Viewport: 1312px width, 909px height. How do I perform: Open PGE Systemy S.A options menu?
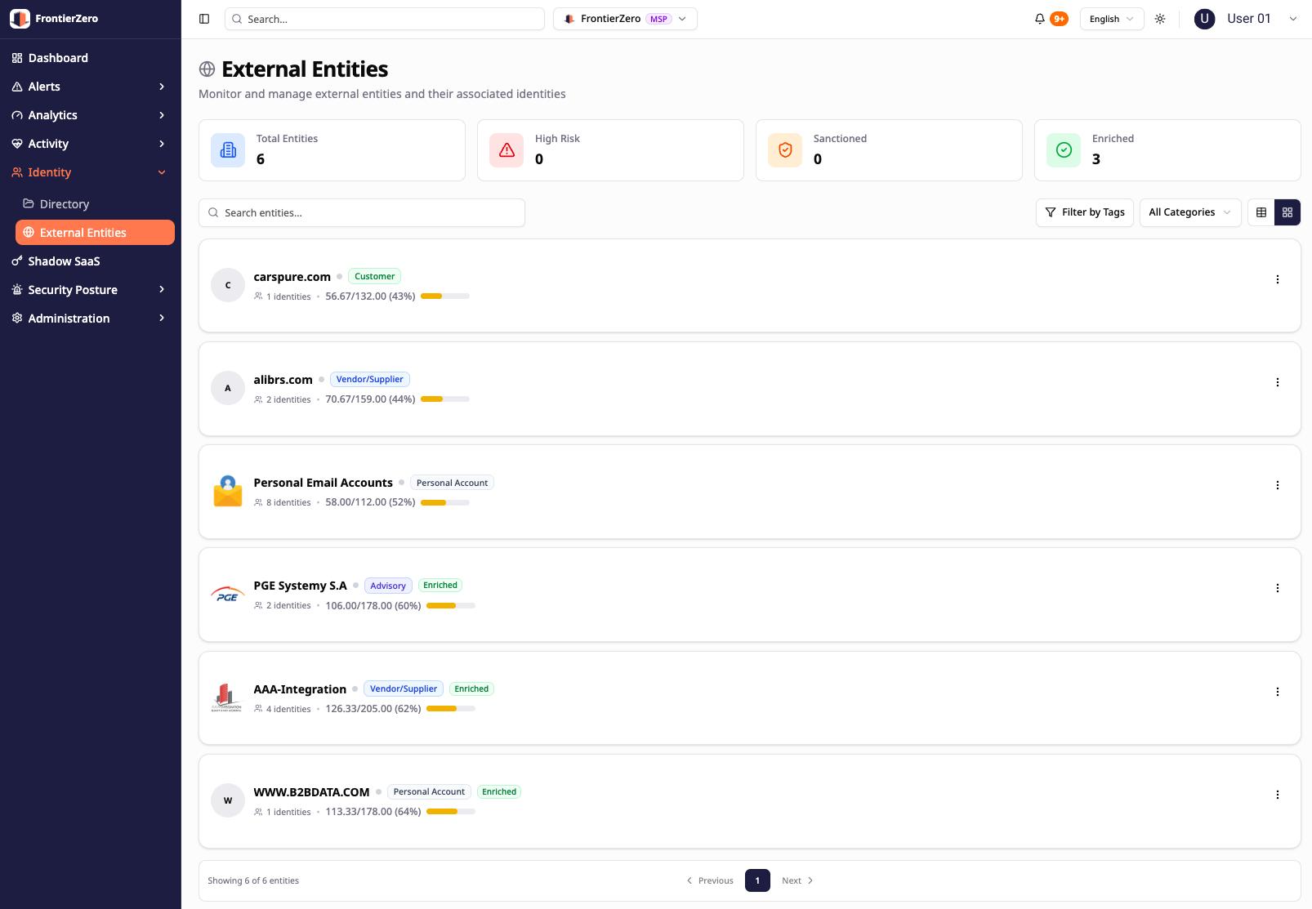tap(1278, 588)
